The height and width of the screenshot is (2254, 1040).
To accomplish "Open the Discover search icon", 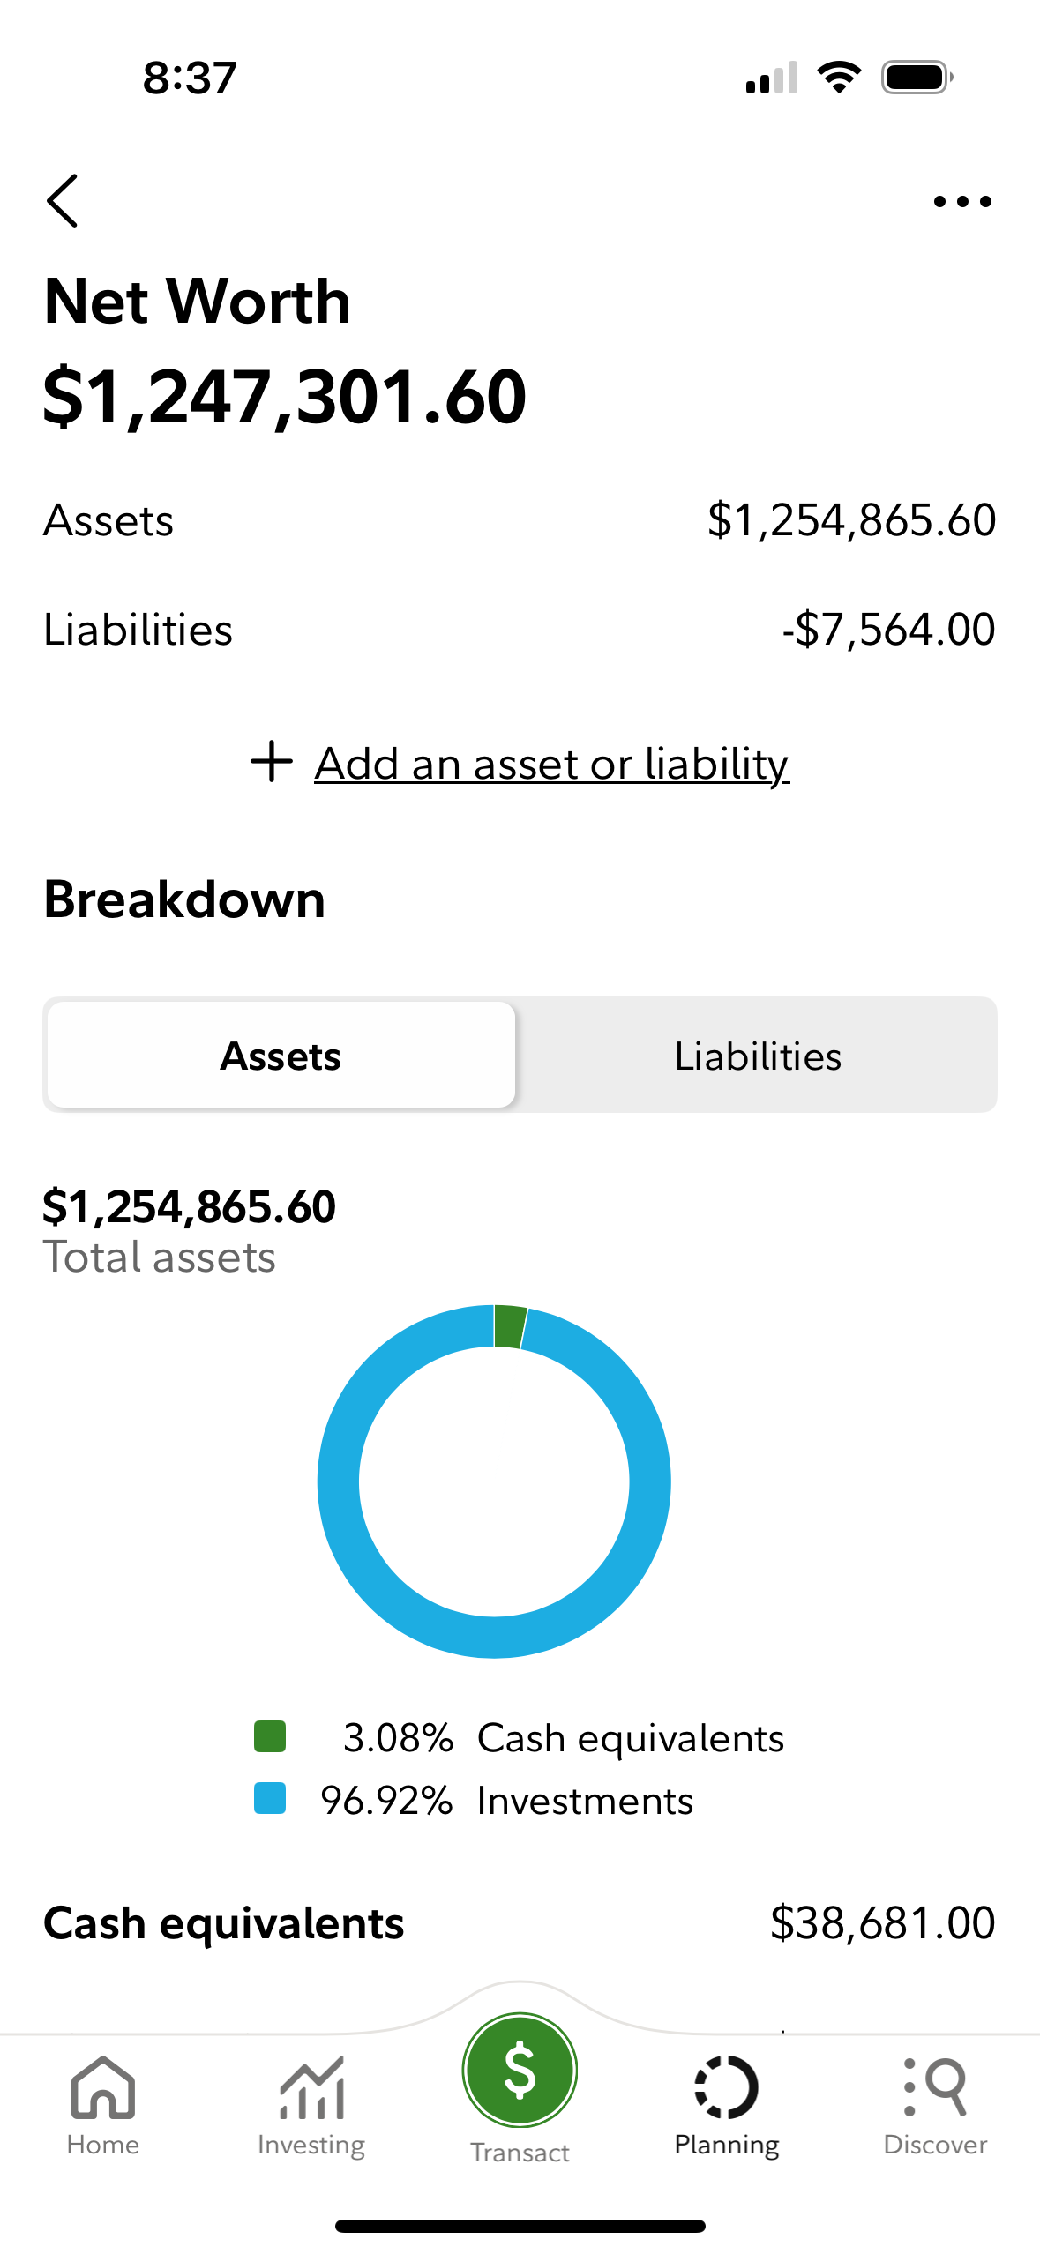I will (x=935, y=2088).
